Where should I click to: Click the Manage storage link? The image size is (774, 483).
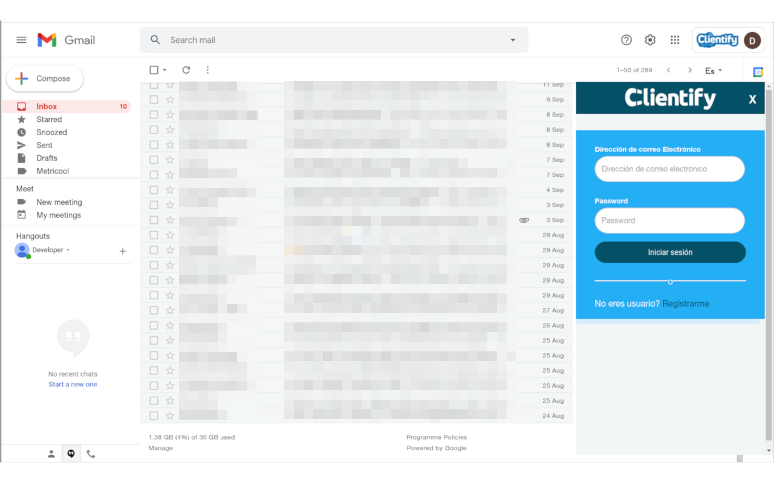point(160,448)
